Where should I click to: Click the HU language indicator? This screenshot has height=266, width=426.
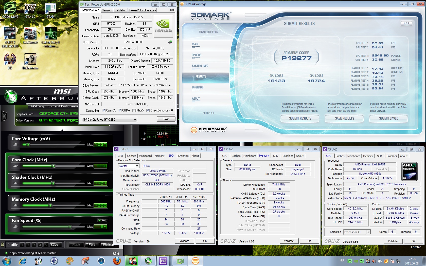pos(342,260)
